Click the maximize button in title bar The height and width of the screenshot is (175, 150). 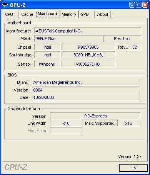pyautogui.click(x=138, y=5)
